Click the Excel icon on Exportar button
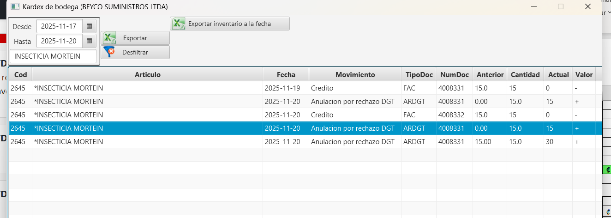 [x=109, y=38]
